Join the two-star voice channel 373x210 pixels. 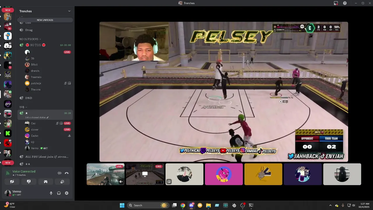point(45,164)
